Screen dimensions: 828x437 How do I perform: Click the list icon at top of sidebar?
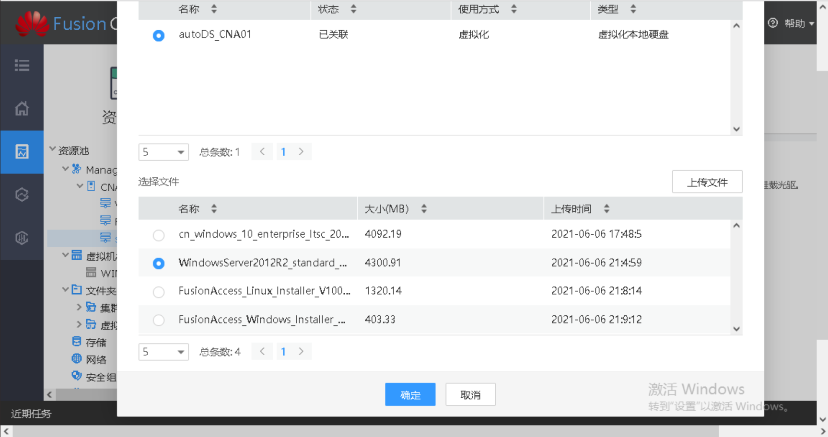pos(22,65)
